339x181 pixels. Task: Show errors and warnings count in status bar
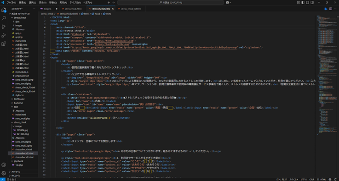pyautogui.click(x=11, y=179)
